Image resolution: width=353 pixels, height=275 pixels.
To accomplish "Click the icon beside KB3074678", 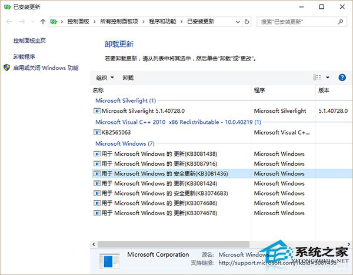I will tap(97, 213).
